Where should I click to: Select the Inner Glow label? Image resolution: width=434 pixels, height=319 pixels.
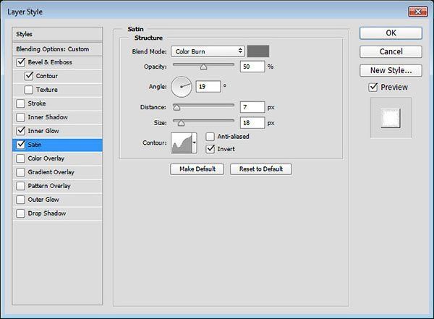click(x=43, y=131)
